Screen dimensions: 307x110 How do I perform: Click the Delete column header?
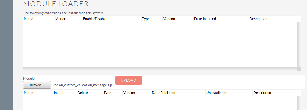point(82,93)
